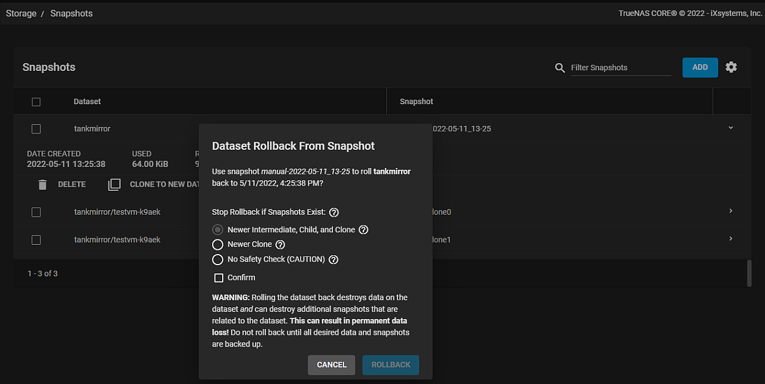The image size is (765, 384).
Task: Open help for Newer Intermediate, Child, and Clone
Action: pyautogui.click(x=363, y=229)
